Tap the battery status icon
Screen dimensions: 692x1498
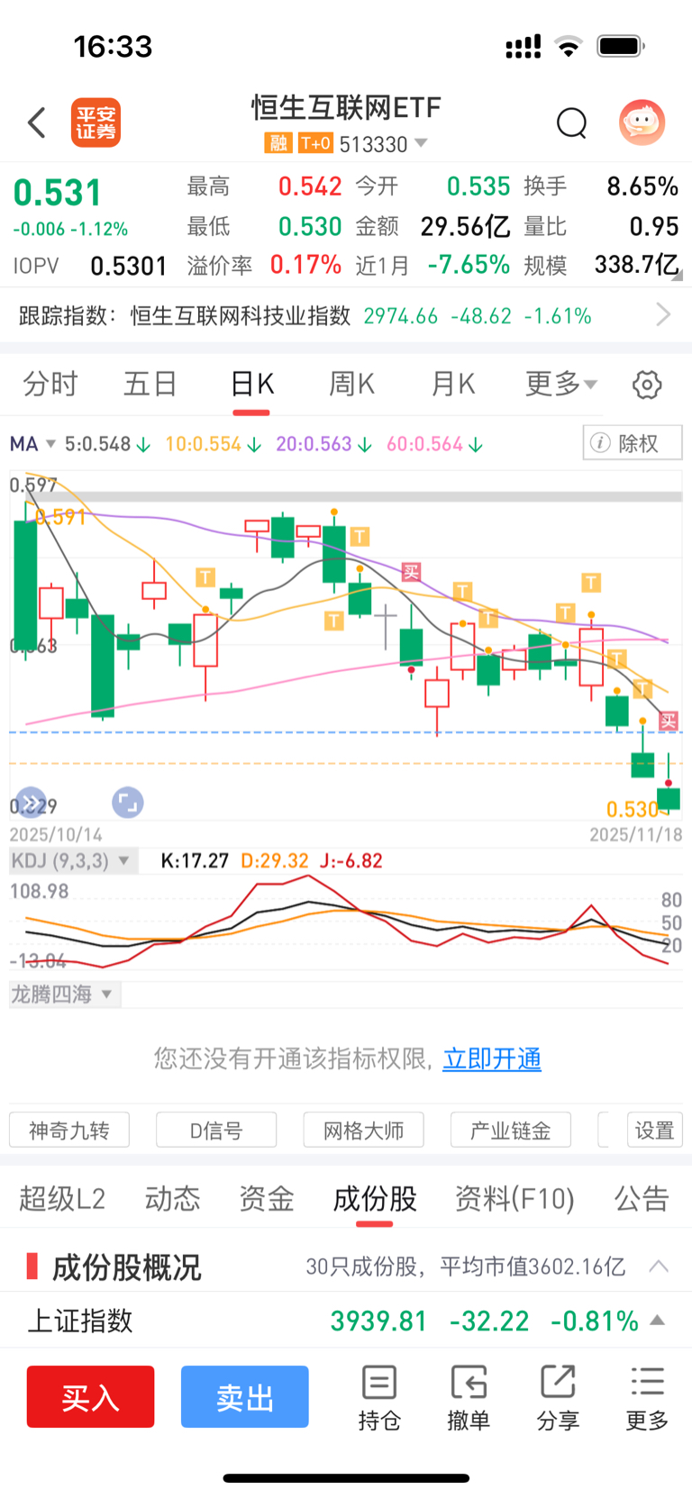[x=621, y=46]
